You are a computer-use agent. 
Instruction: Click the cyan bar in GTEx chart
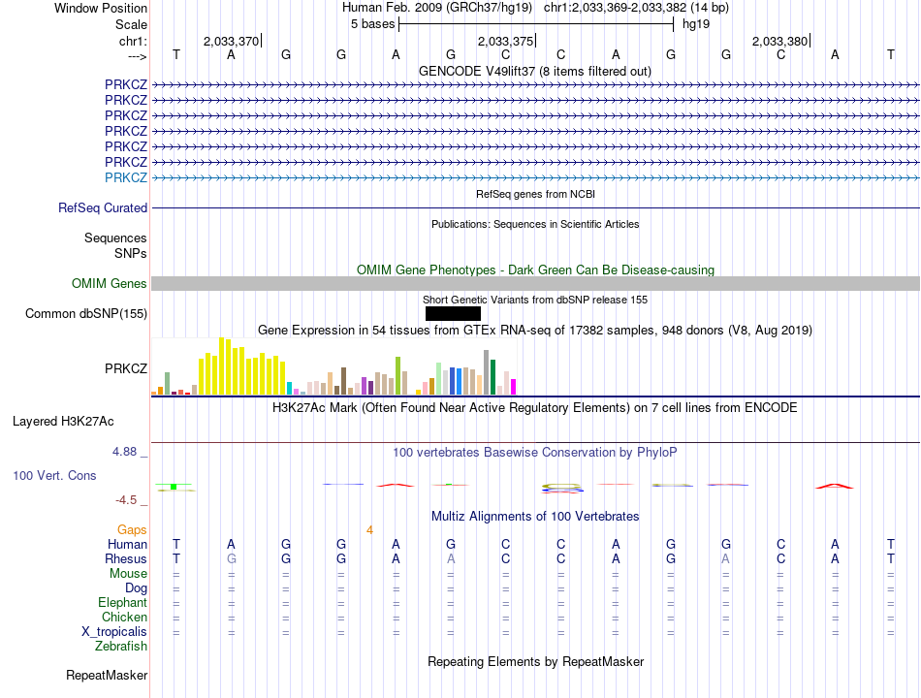tap(289, 389)
